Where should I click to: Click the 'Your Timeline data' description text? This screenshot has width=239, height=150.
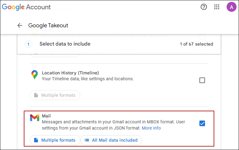tap(88, 79)
